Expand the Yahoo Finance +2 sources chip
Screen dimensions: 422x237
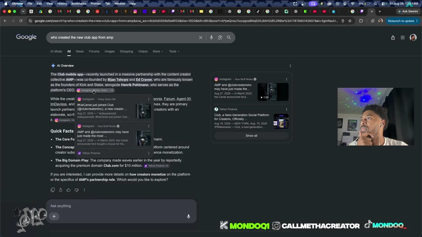157,166
